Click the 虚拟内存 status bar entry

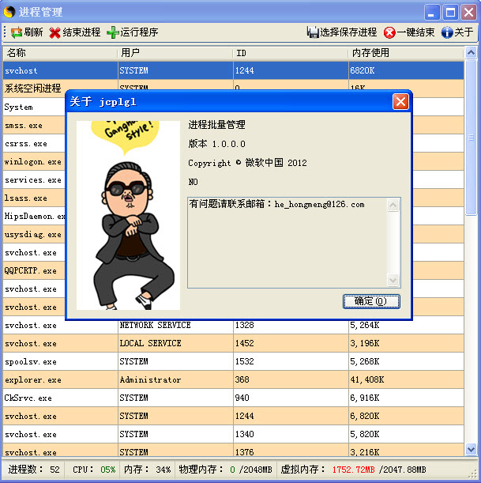[x=353, y=470]
